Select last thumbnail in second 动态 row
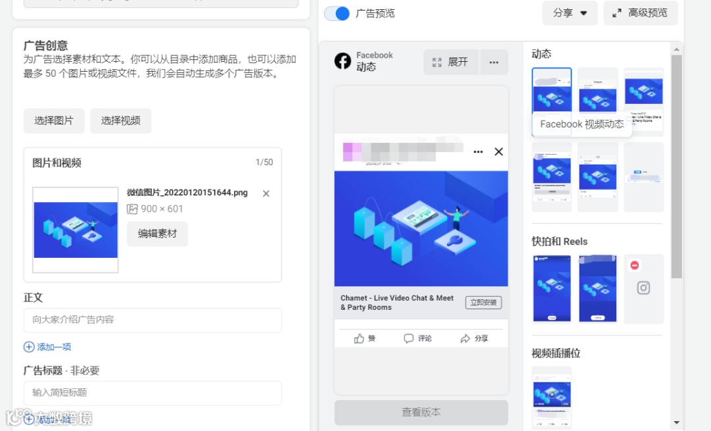711x431 pixels. point(643,177)
